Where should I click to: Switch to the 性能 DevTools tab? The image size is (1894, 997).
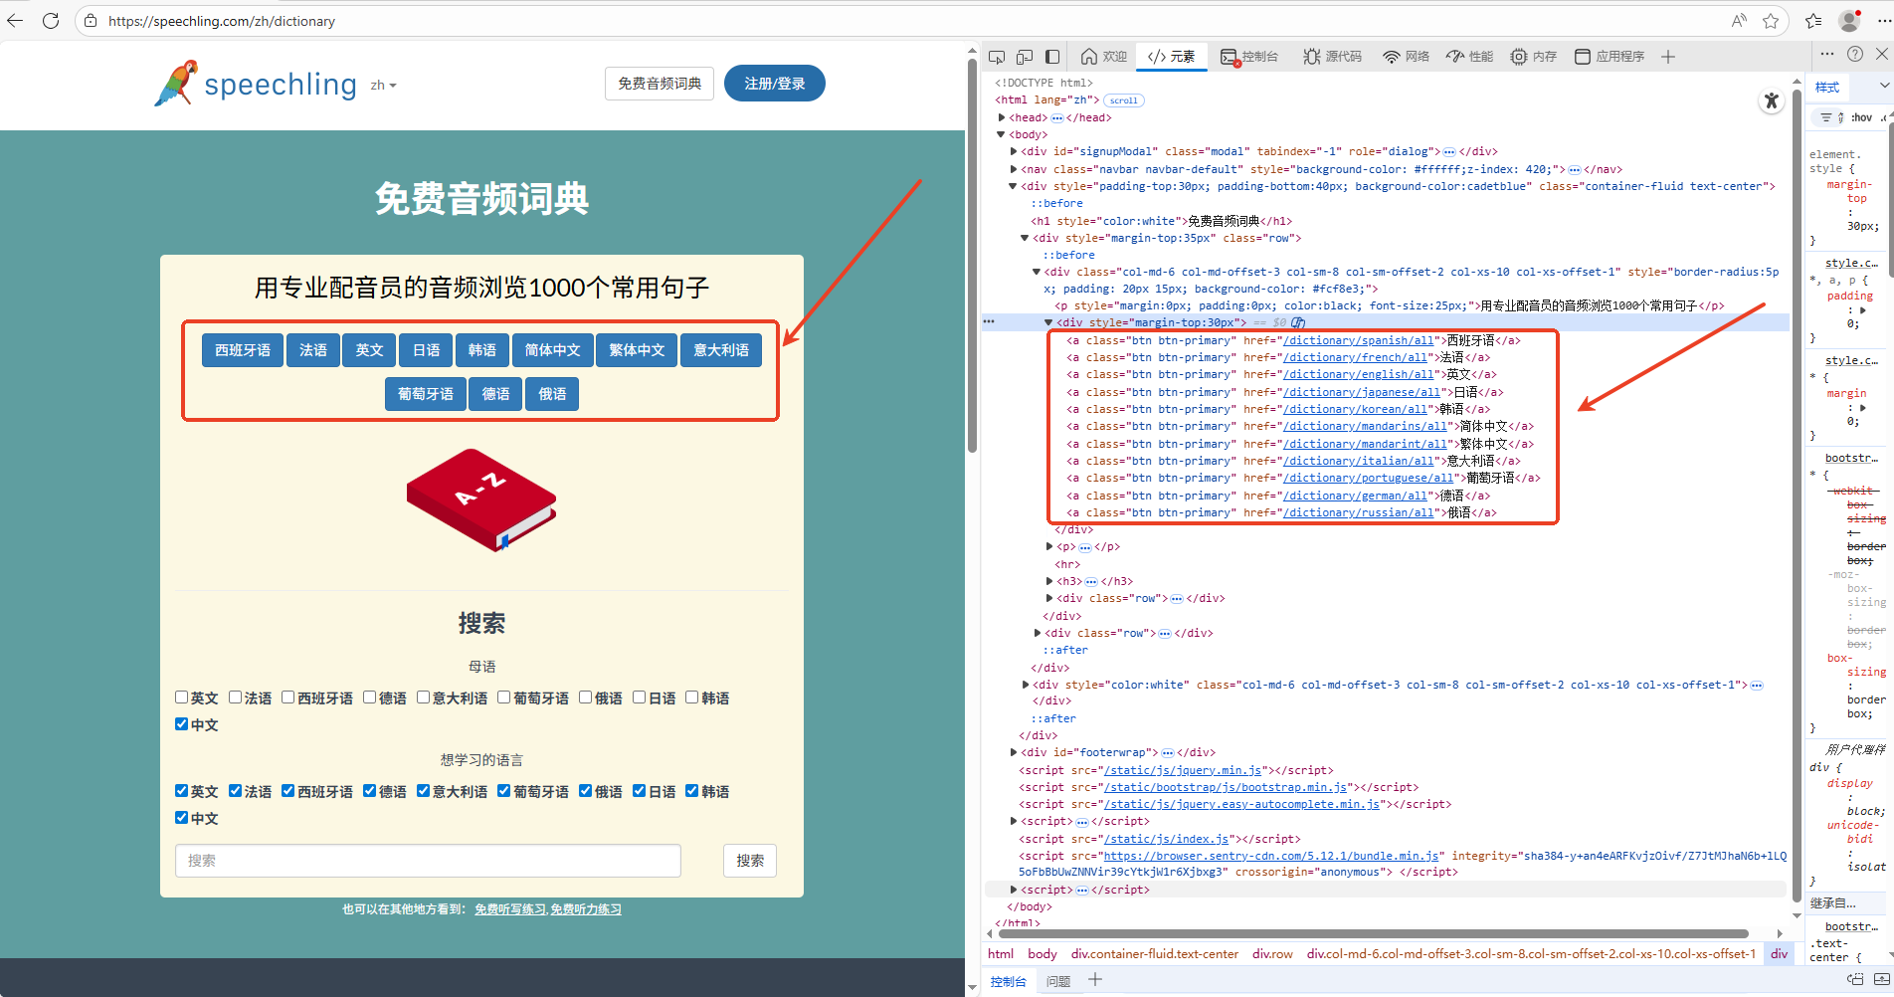(1470, 57)
